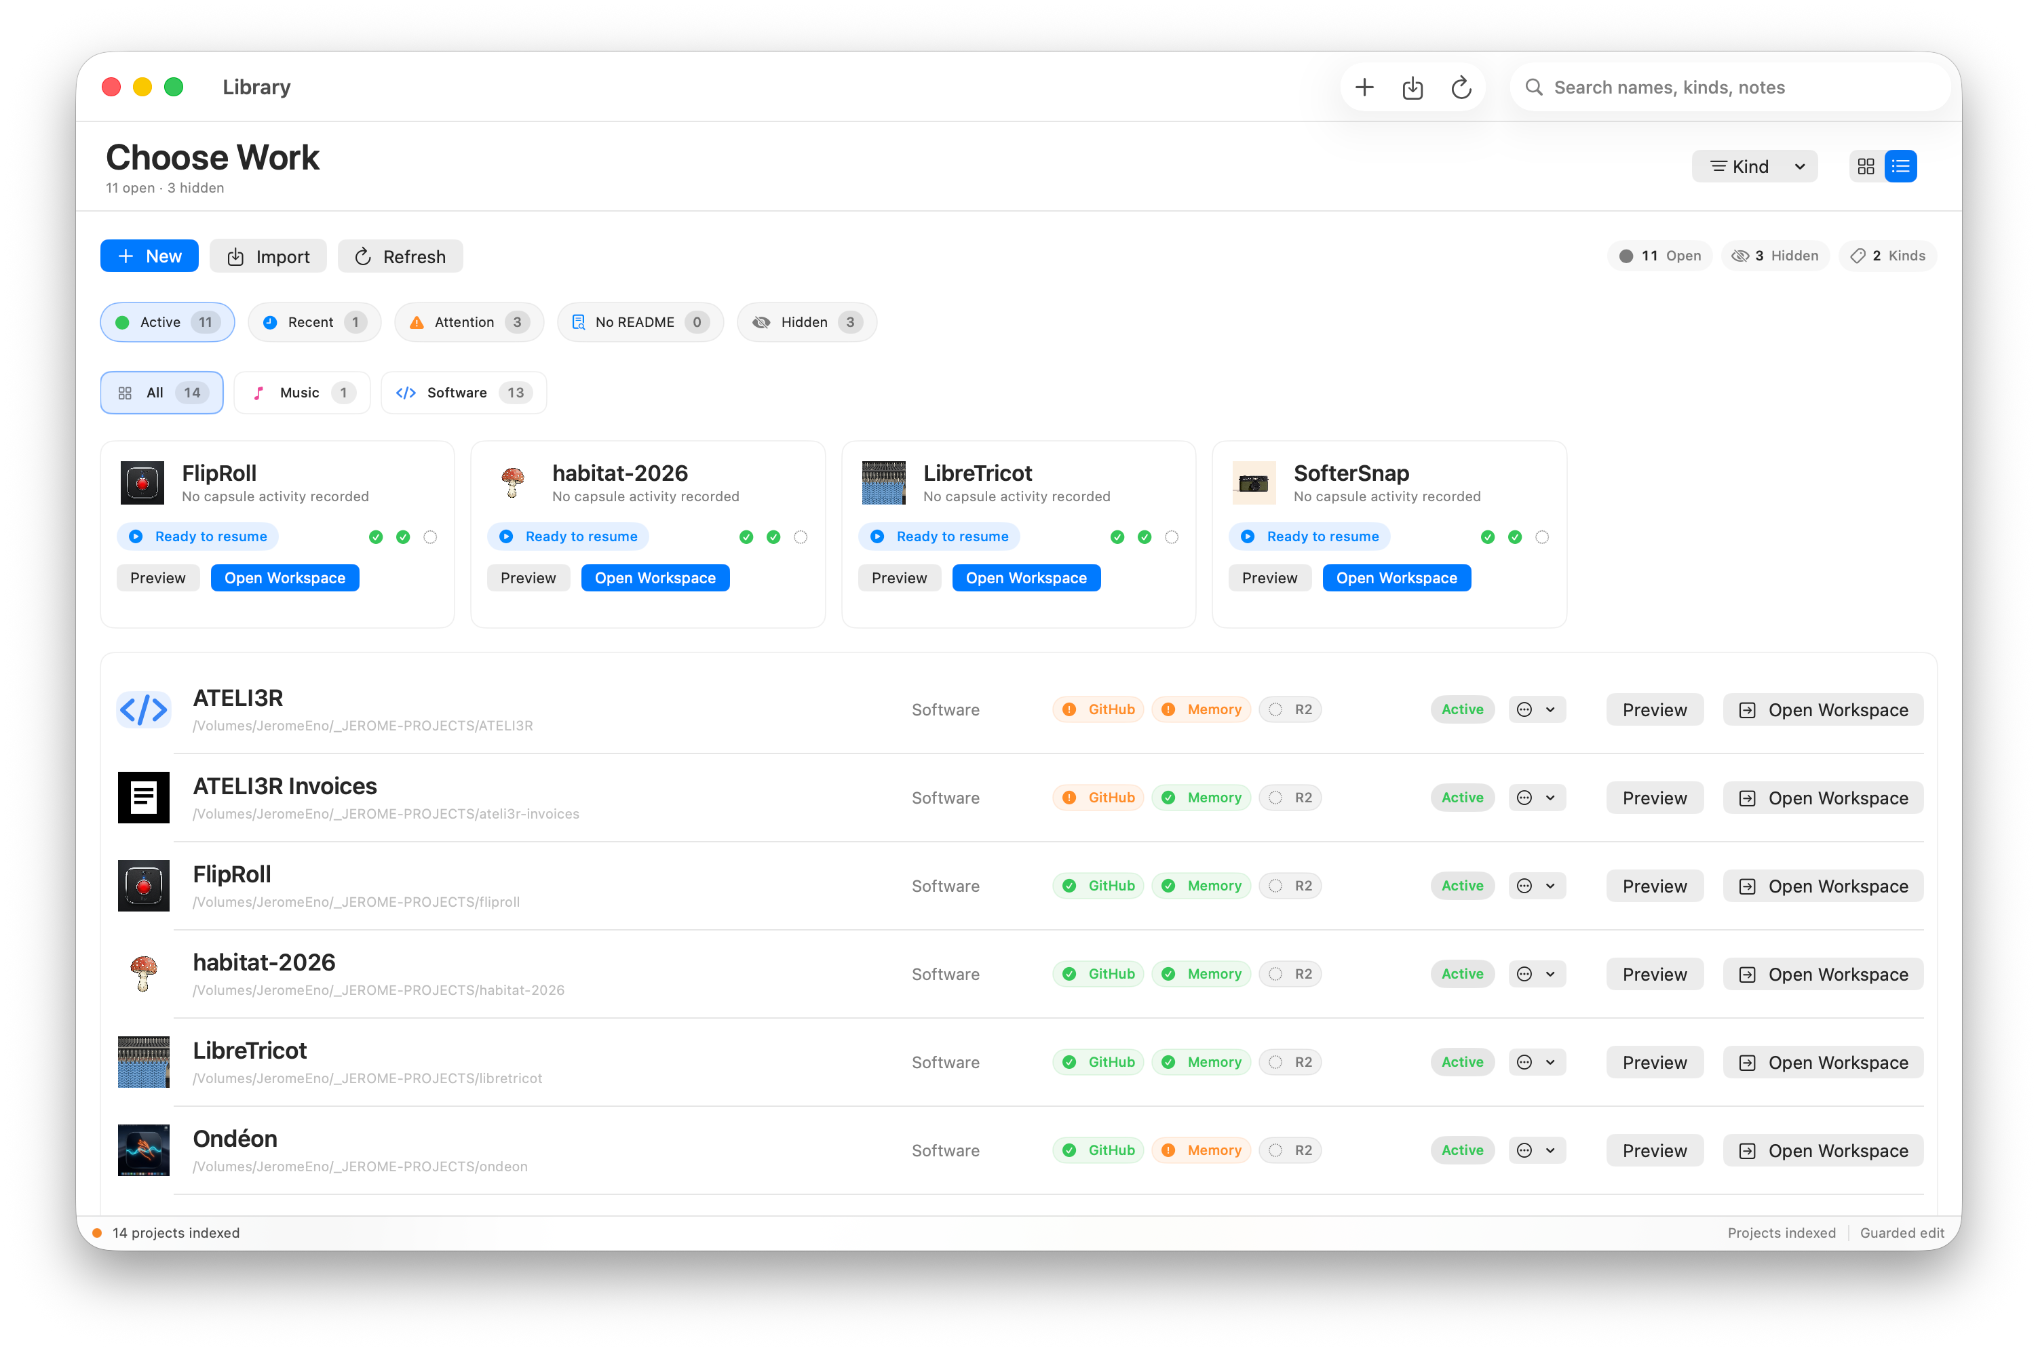Click the habitat-2026 mushroom card icon

[x=513, y=484]
